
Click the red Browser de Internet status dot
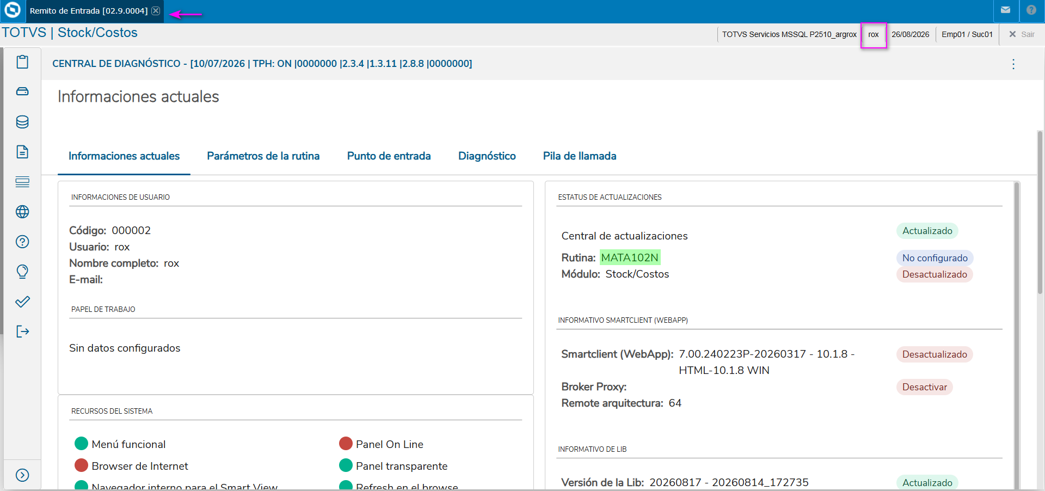point(81,465)
